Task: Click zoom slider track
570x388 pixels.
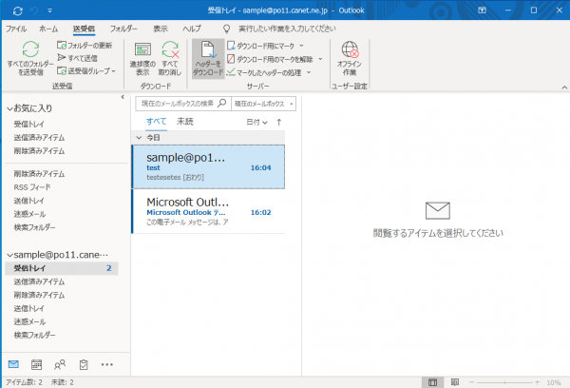Action: (x=504, y=382)
